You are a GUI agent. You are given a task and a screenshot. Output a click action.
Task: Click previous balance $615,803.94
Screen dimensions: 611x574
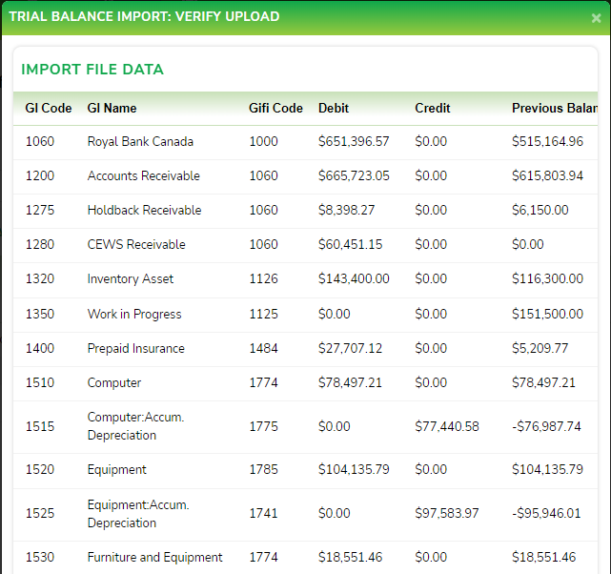click(x=547, y=175)
